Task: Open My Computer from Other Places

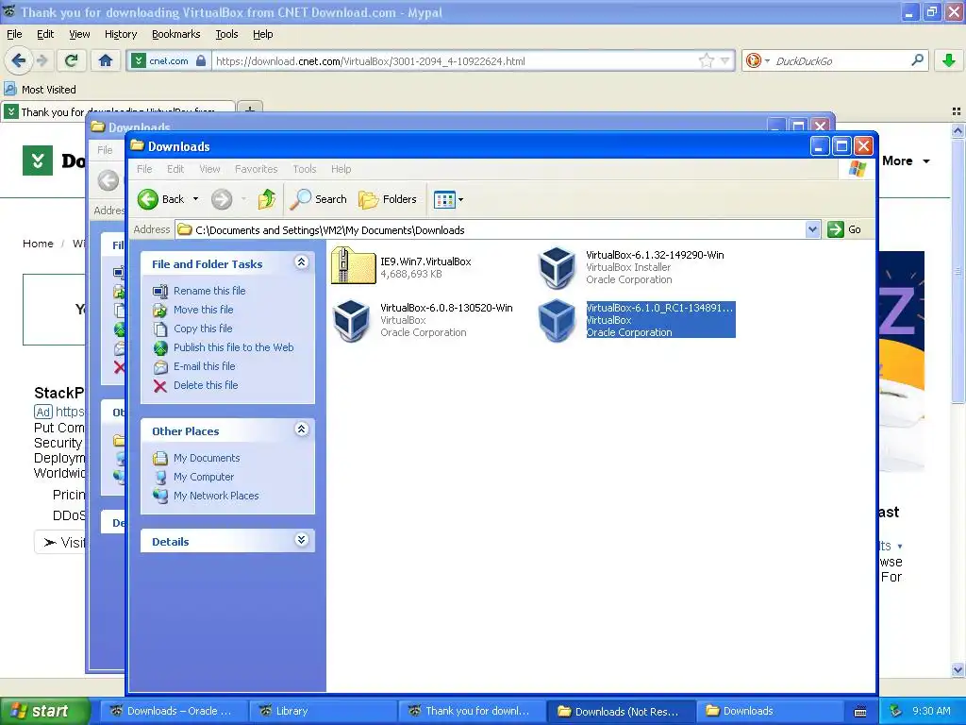Action: [204, 477]
